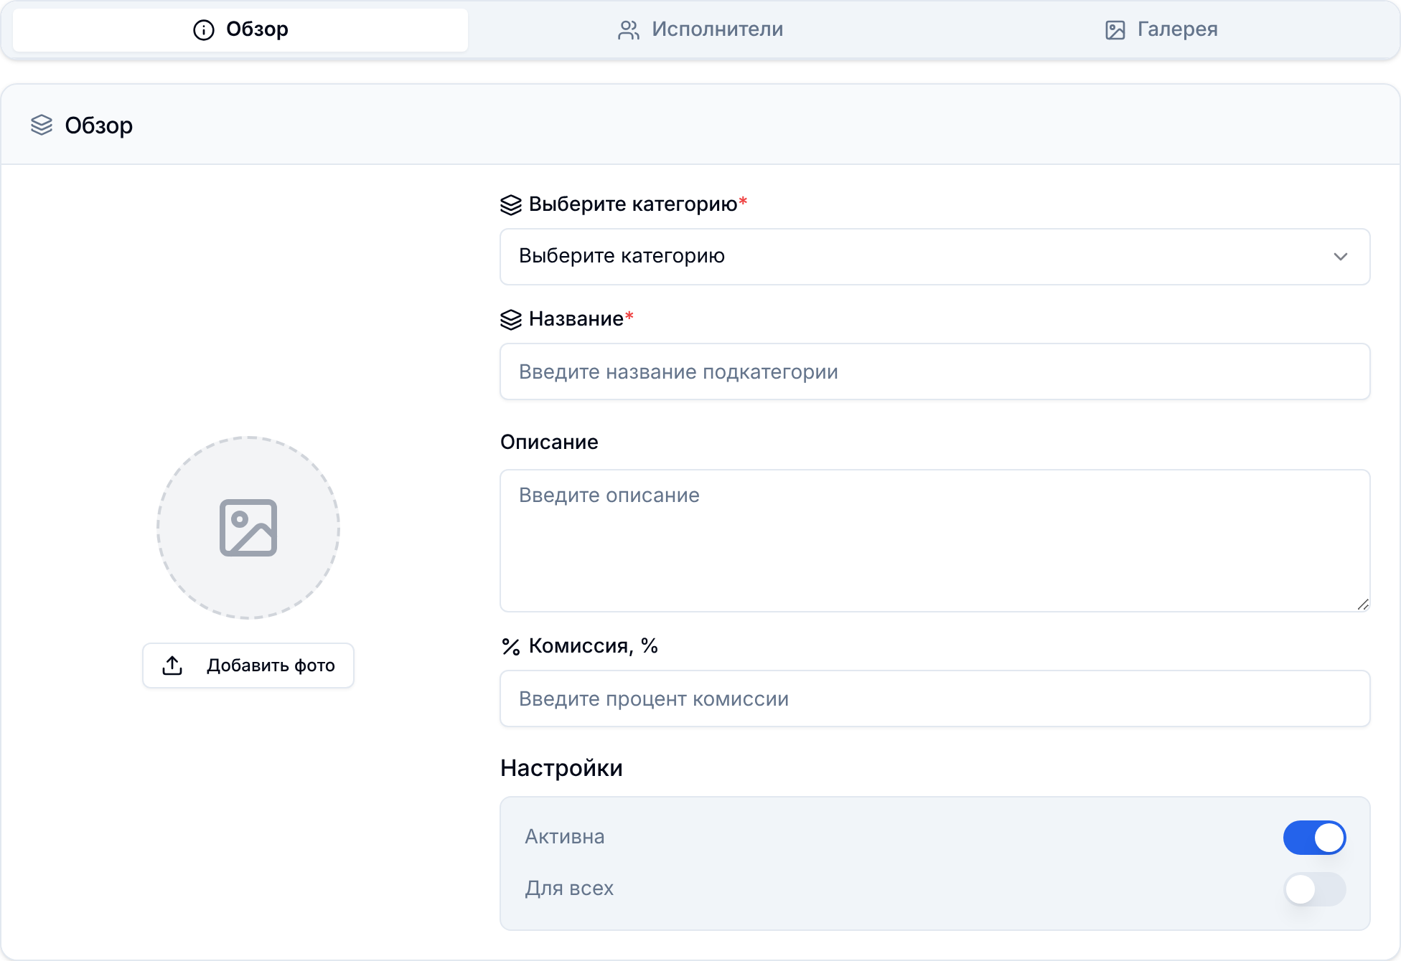Image resolution: width=1401 pixels, height=961 pixels.
Task: Switch to the Галерея tab
Action: (x=1161, y=30)
